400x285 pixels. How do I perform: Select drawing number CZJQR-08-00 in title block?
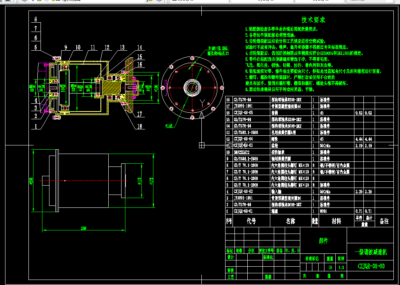coord(371,266)
